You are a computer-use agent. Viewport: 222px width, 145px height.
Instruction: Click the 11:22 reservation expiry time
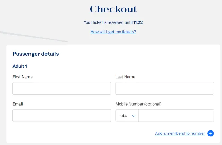(138, 22)
